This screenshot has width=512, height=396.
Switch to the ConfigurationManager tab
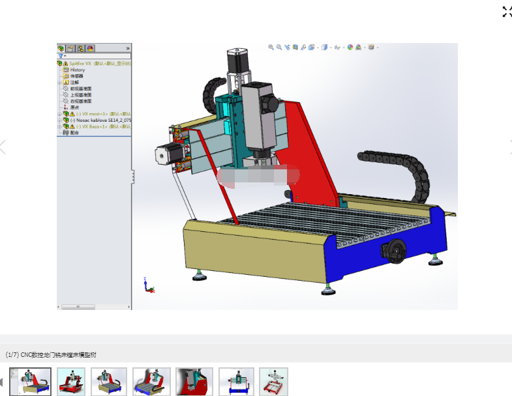[x=80, y=49]
